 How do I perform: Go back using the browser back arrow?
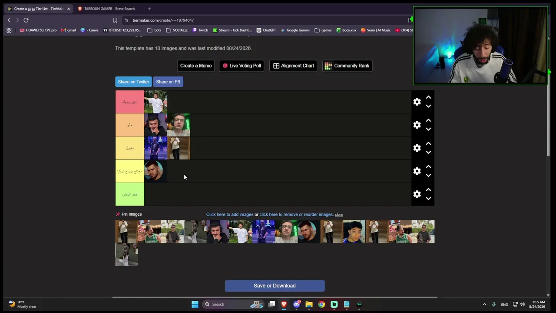pyautogui.click(x=9, y=20)
